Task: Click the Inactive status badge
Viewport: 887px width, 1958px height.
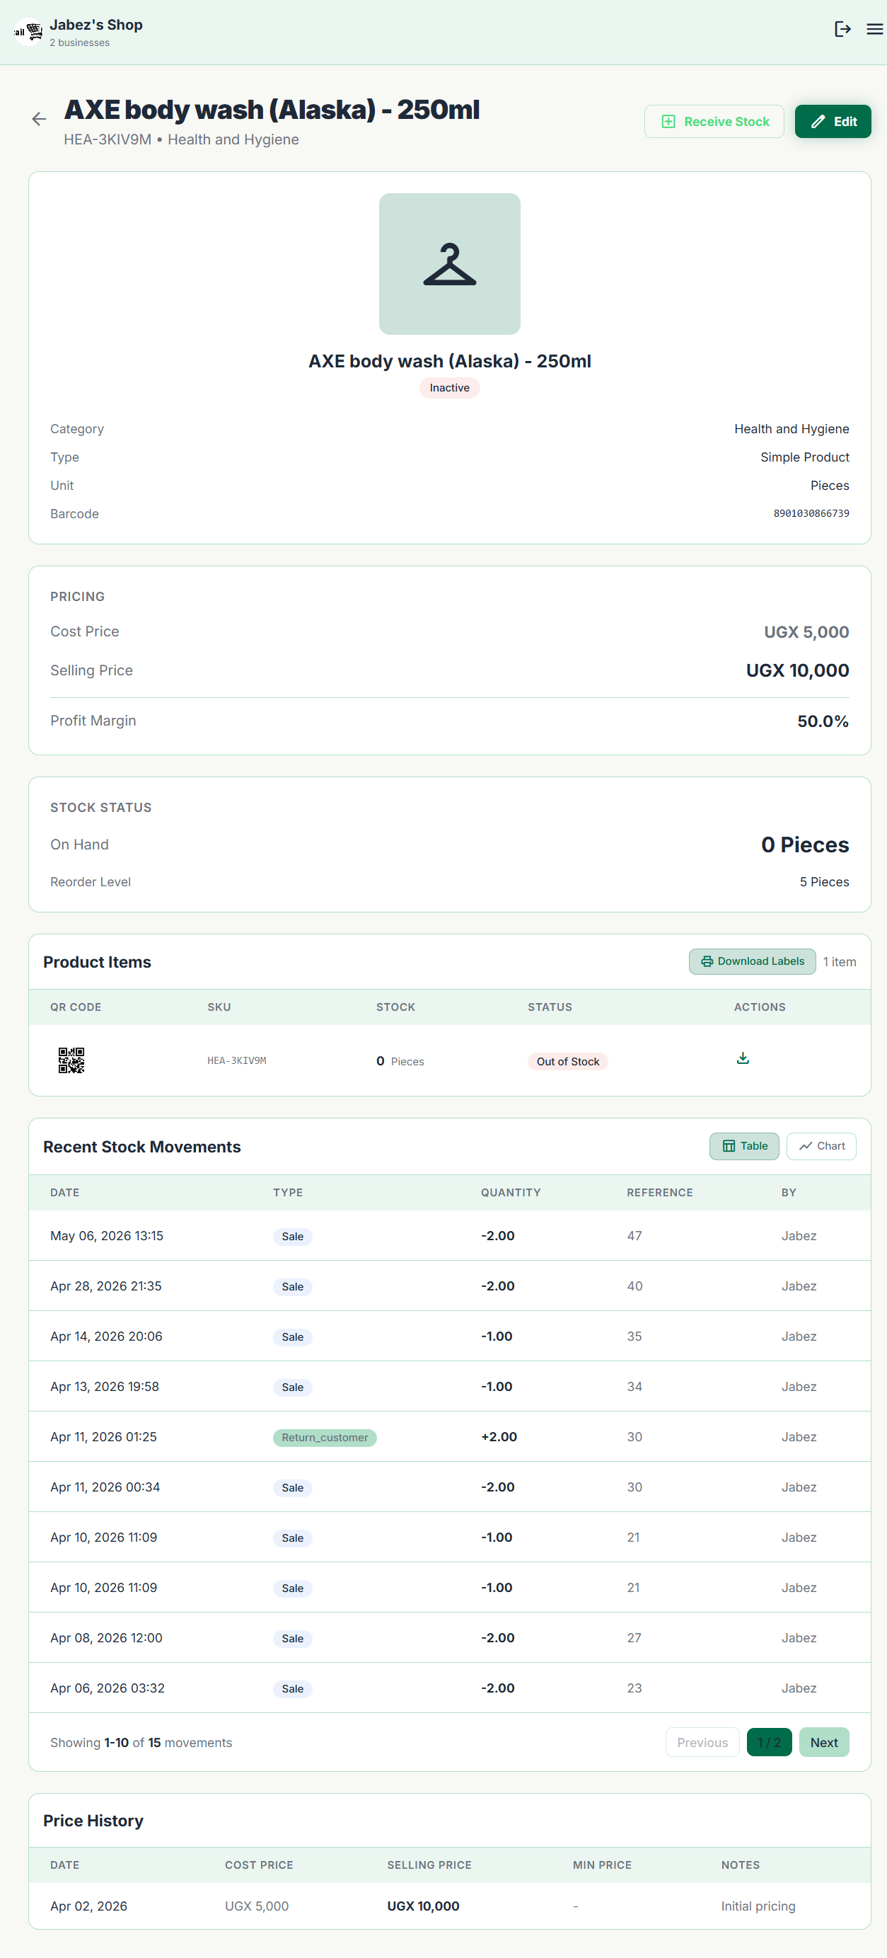Action: (450, 388)
